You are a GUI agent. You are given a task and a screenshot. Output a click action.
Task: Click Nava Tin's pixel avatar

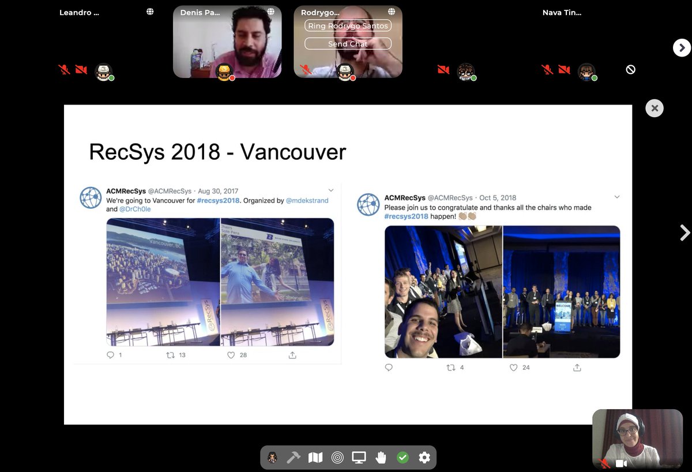click(x=586, y=72)
